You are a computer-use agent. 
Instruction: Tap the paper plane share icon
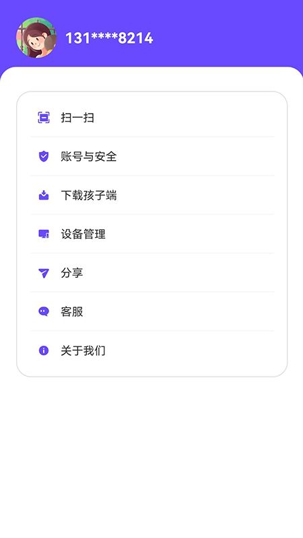44,273
